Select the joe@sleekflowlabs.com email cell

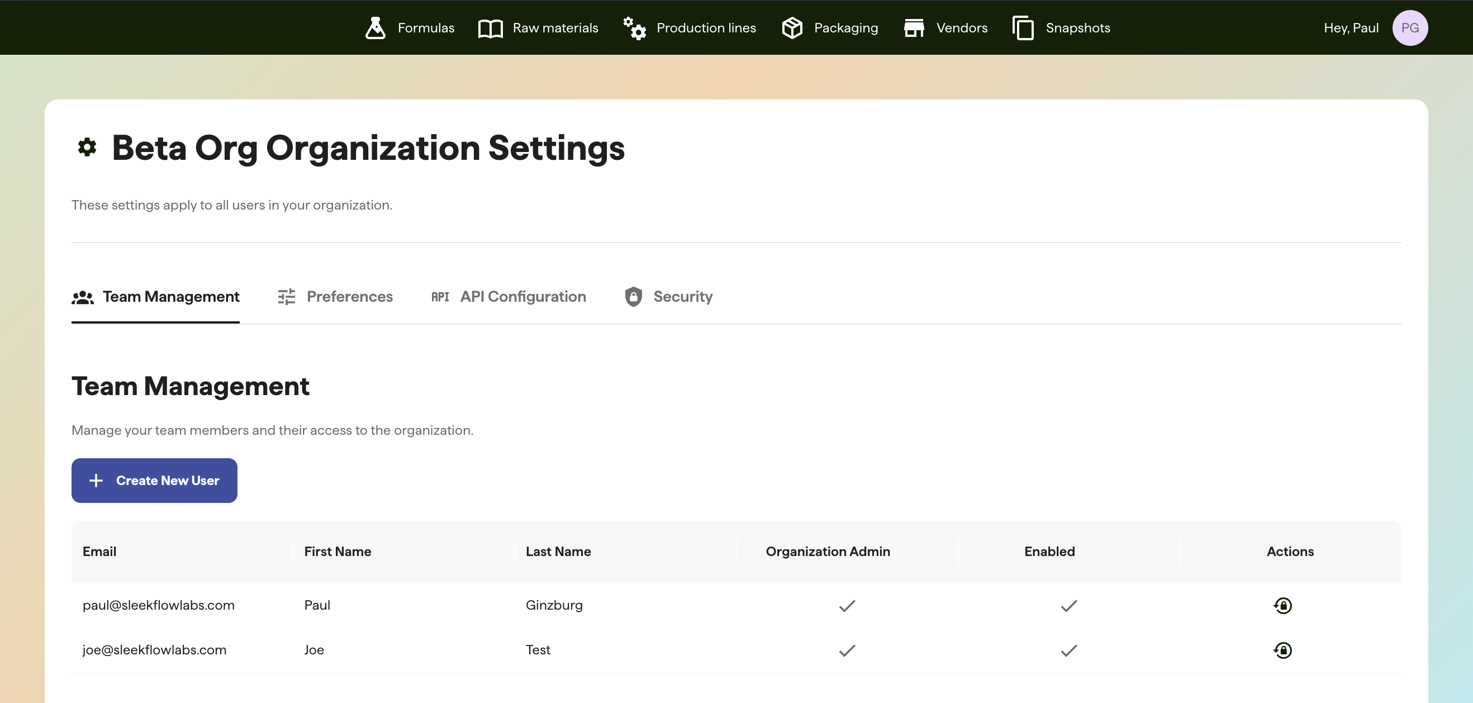pos(154,650)
